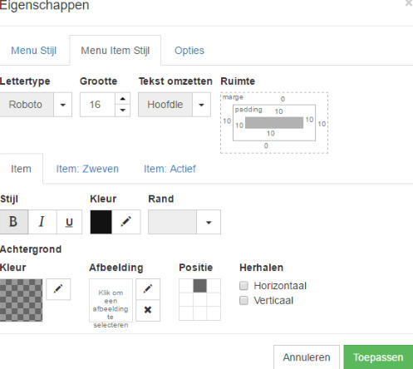Open text color picker pencil icon

tap(126, 222)
